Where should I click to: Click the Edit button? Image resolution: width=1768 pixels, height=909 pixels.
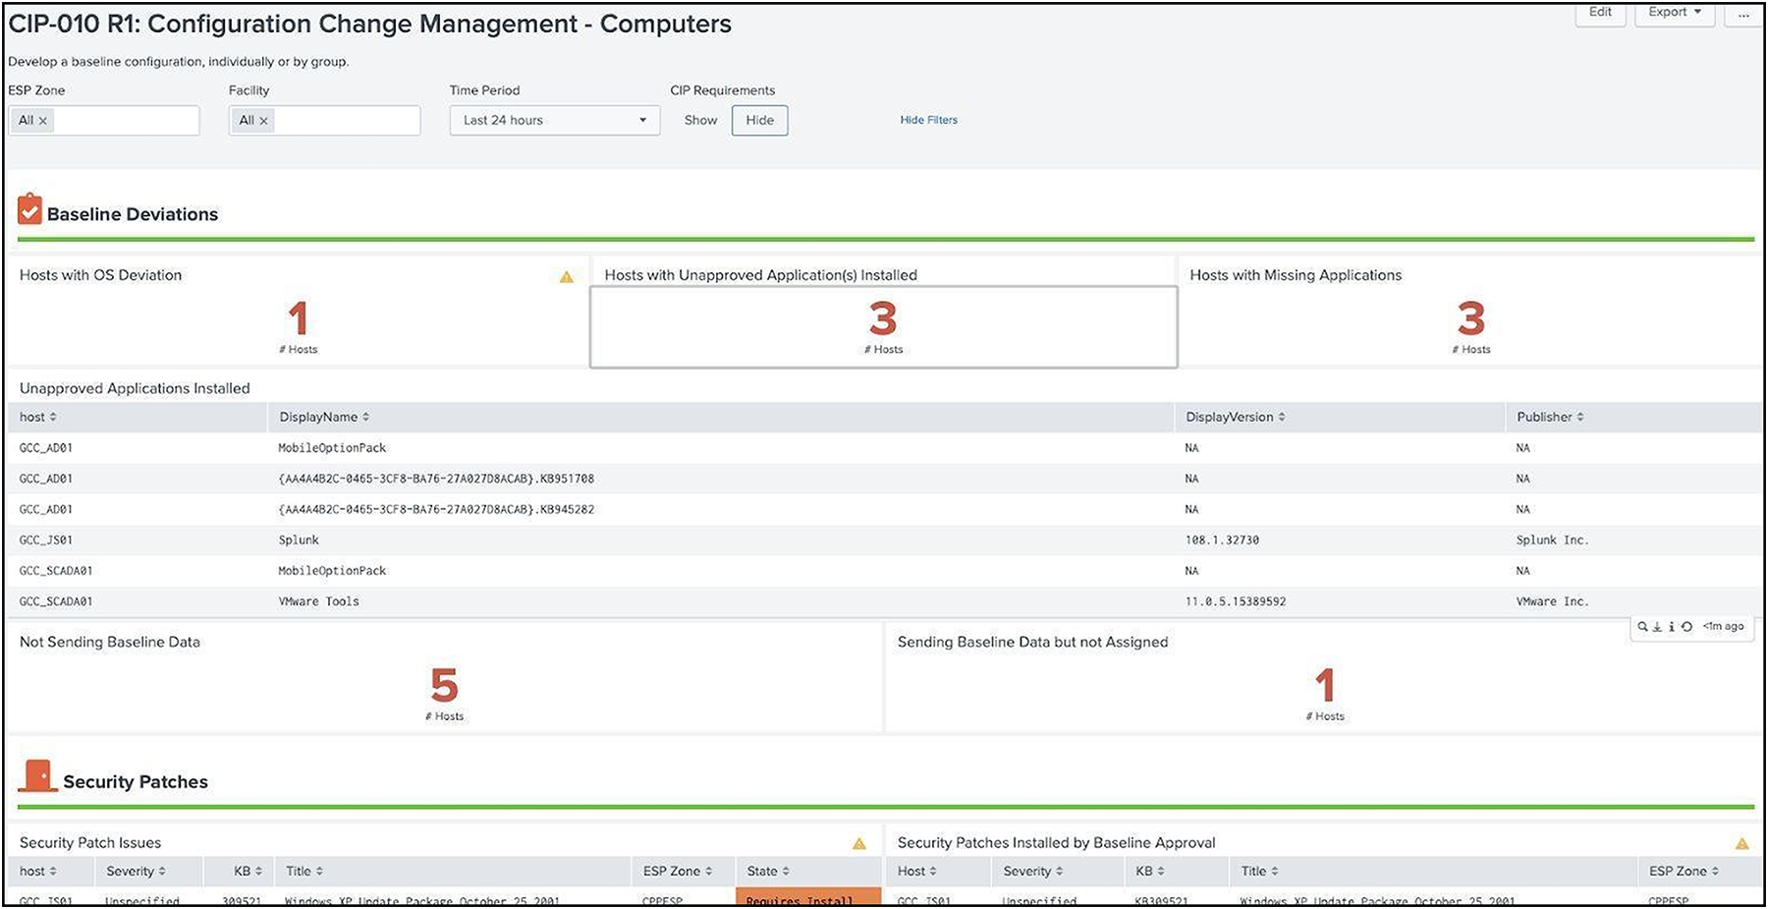pyautogui.click(x=1600, y=13)
